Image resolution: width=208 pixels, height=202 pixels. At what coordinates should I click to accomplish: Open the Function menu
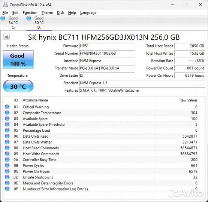point(30,13)
